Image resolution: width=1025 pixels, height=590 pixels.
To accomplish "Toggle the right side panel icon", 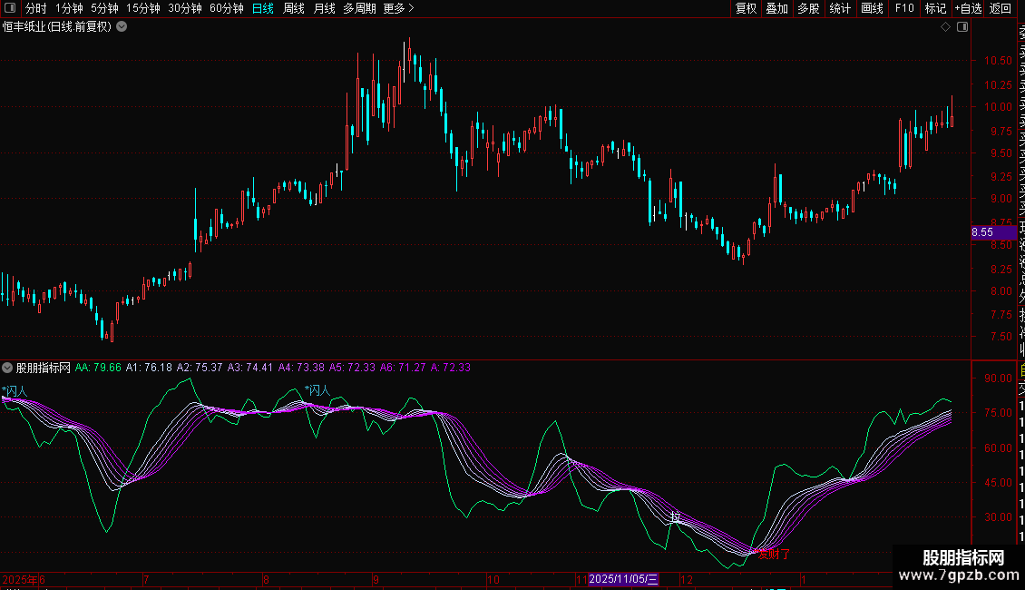I will click(962, 27).
